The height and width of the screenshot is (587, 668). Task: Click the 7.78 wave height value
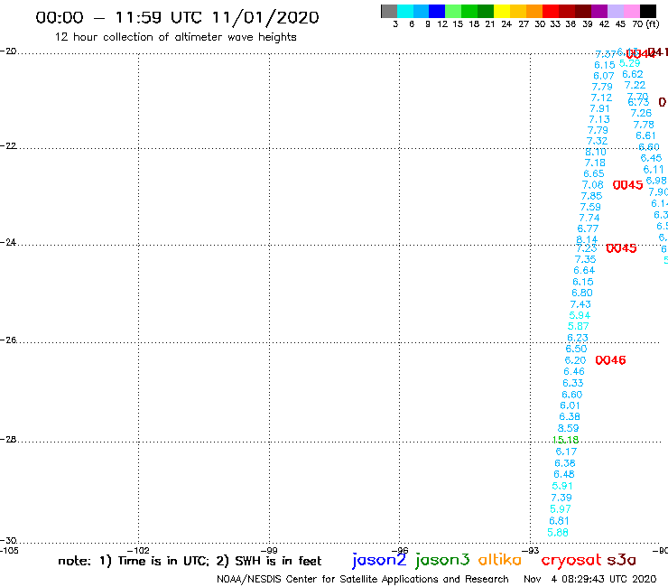[x=644, y=125]
